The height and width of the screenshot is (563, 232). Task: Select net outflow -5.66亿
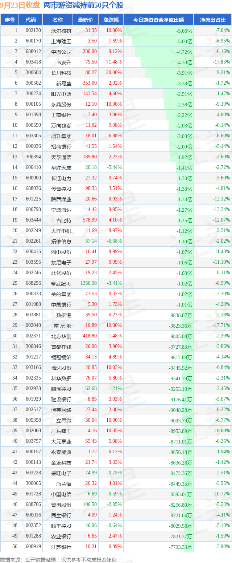coord(184,31)
